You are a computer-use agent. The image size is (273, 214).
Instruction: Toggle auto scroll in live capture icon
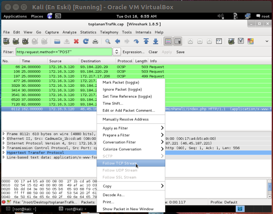click(x=178, y=41)
